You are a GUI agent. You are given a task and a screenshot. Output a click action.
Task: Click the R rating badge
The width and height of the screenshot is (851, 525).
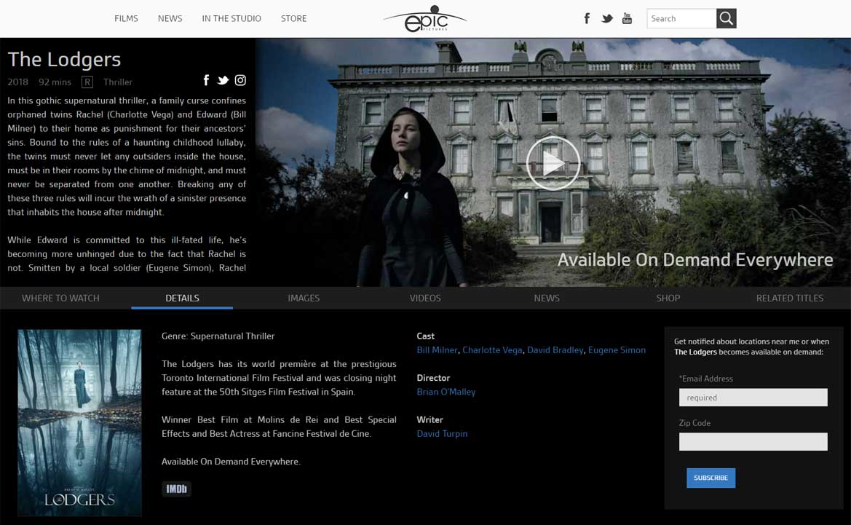pyautogui.click(x=87, y=82)
